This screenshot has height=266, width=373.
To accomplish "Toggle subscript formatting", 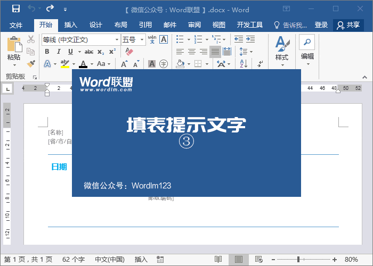I will click(101, 52).
